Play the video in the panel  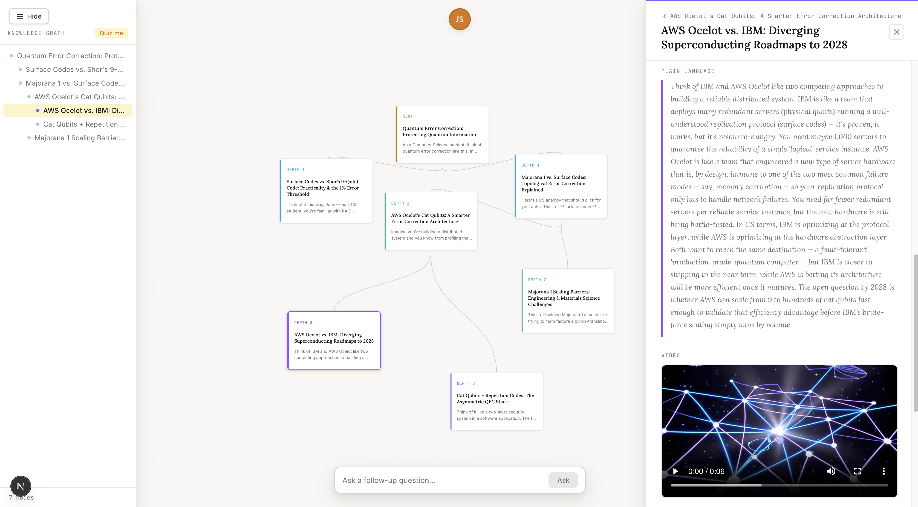675,471
